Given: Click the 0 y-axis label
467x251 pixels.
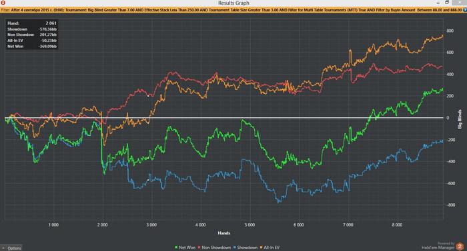Looking at the screenshot, I should click(x=448, y=118).
